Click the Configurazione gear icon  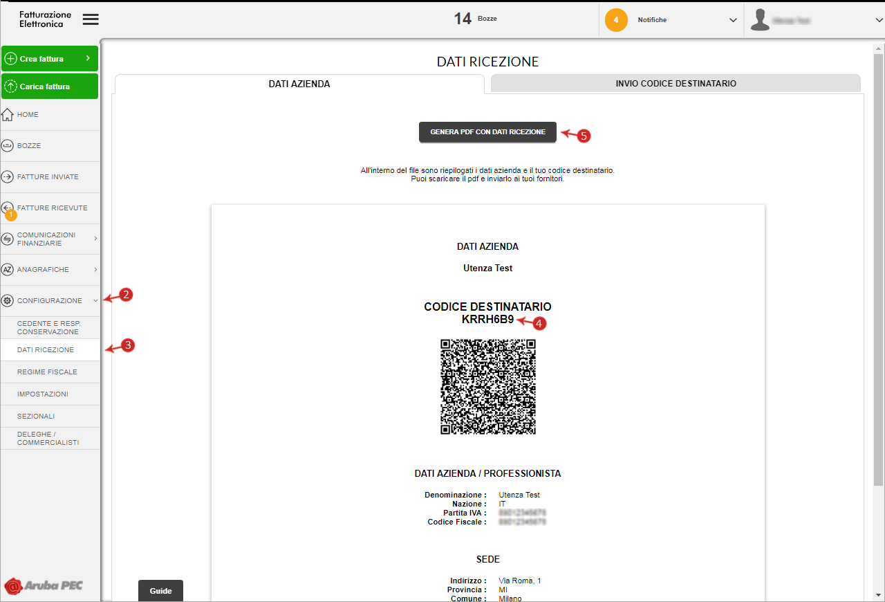tap(8, 300)
